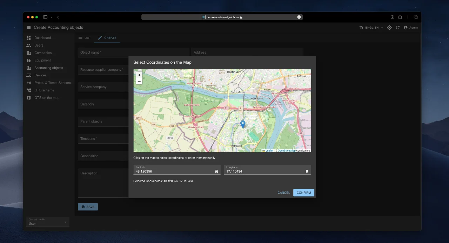The image size is (449, 243).
Task: Click into the Latitude input field
Action: pos(174,172)
